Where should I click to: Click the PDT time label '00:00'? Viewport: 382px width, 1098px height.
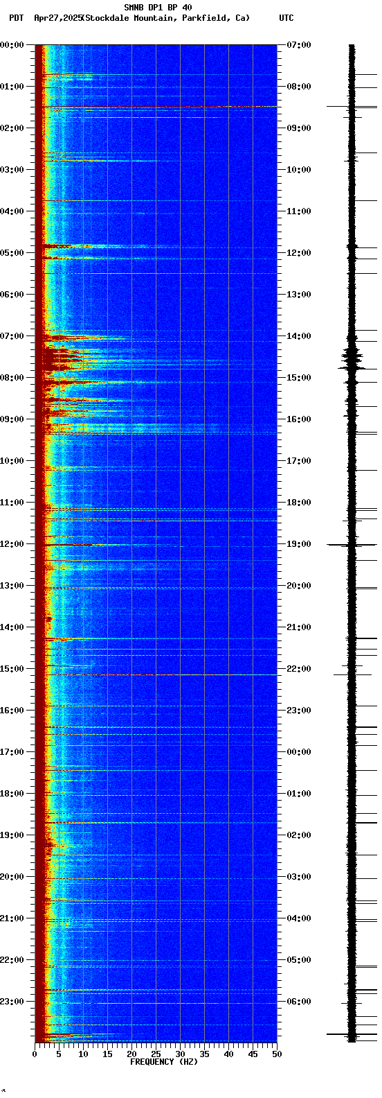[12, 45]
